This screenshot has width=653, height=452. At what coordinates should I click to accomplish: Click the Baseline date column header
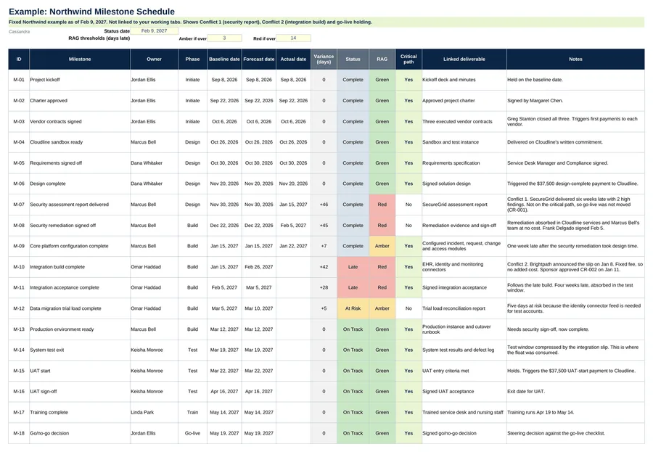[224, 59]
